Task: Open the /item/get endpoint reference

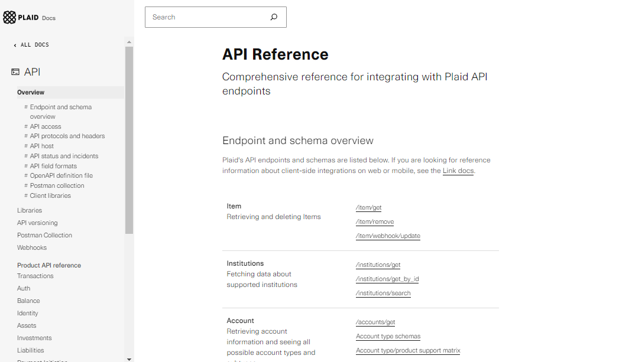Action: pos(368,207)
